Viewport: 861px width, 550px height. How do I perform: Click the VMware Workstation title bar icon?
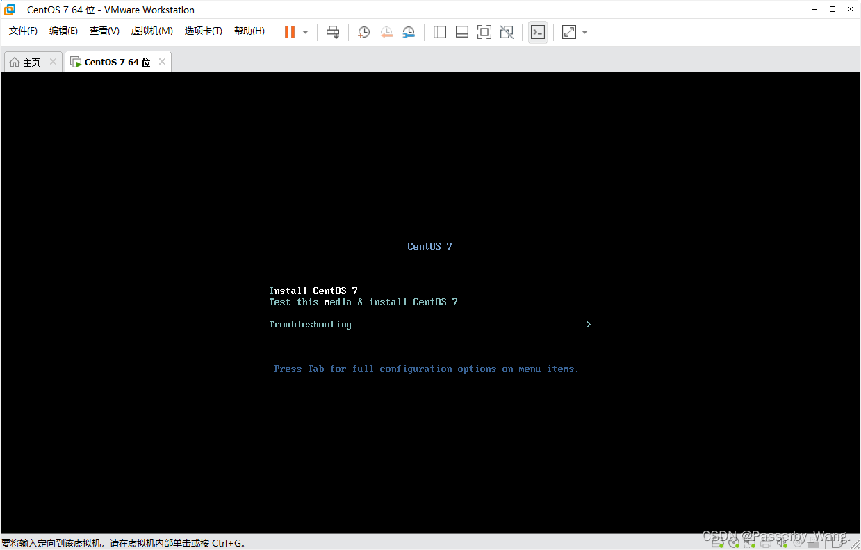click(x=10, y=10)
